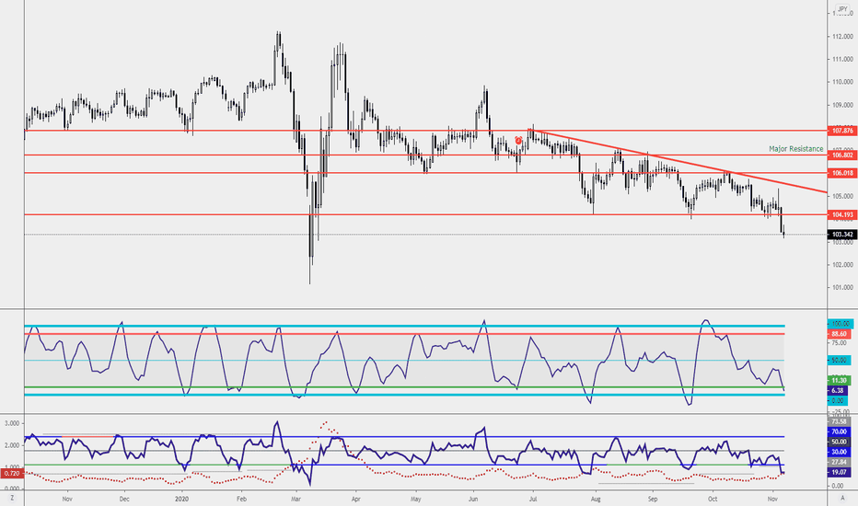Click the 106.802 price line label

point(842,155)
